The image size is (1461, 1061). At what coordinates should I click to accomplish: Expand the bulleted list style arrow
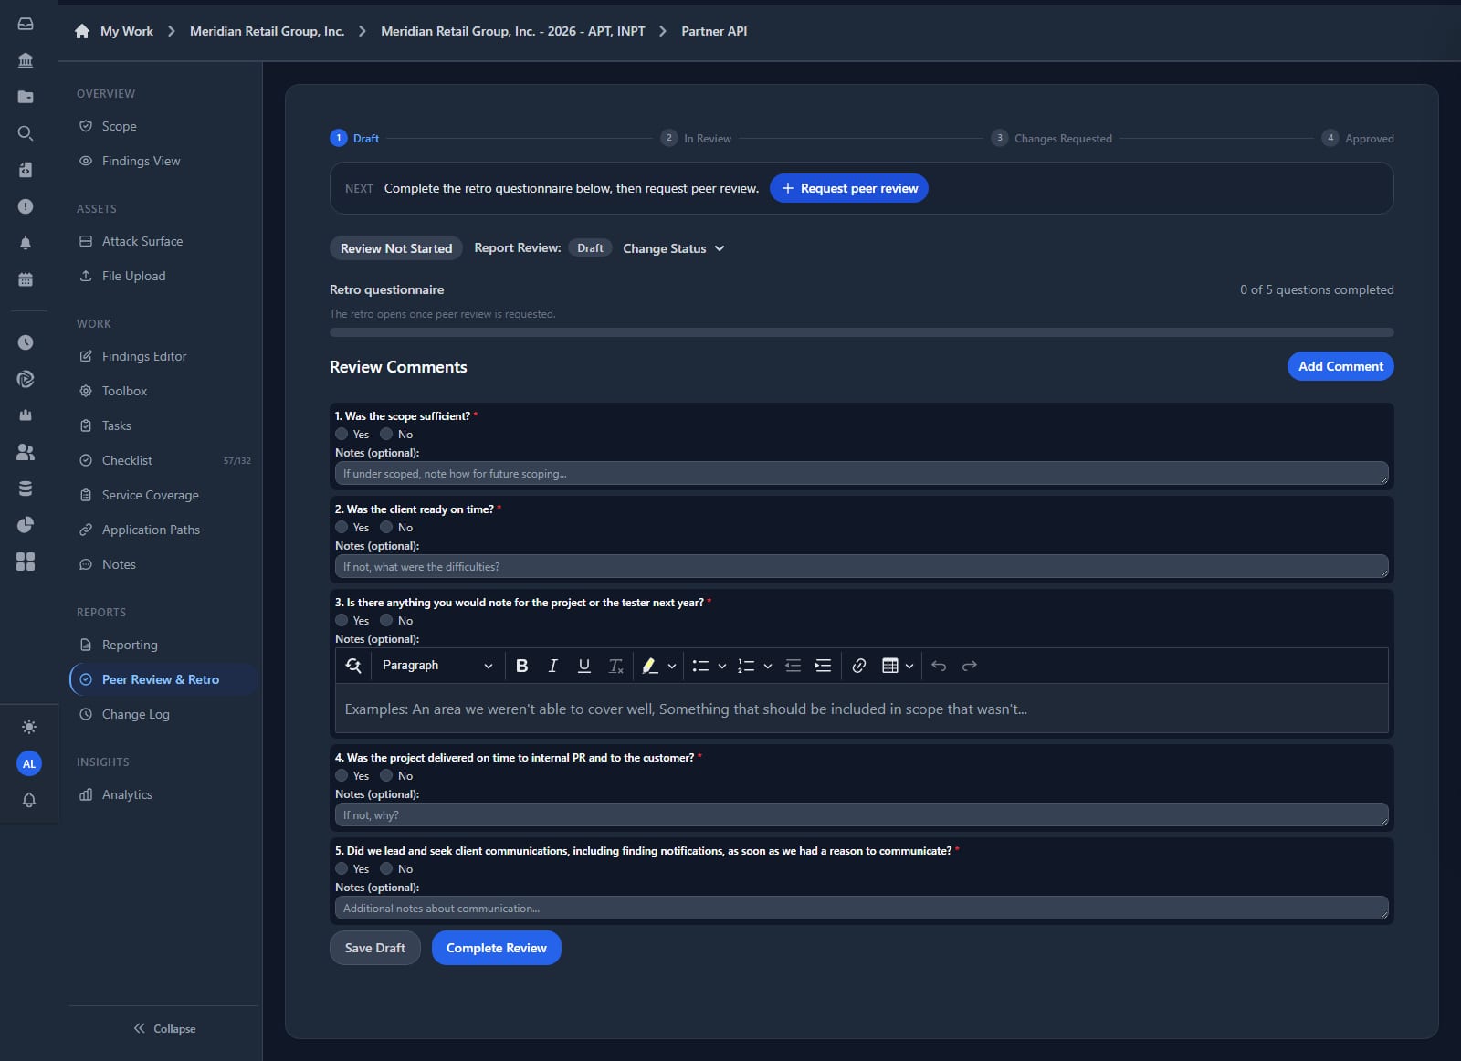pos(722,666)
